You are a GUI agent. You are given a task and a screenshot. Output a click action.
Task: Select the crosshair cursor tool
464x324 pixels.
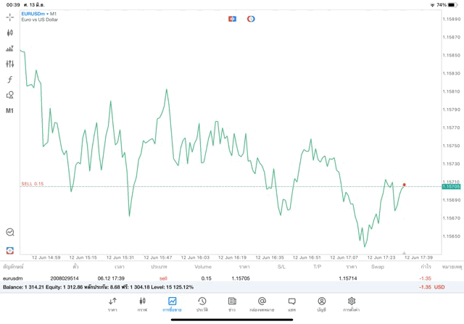10,17
